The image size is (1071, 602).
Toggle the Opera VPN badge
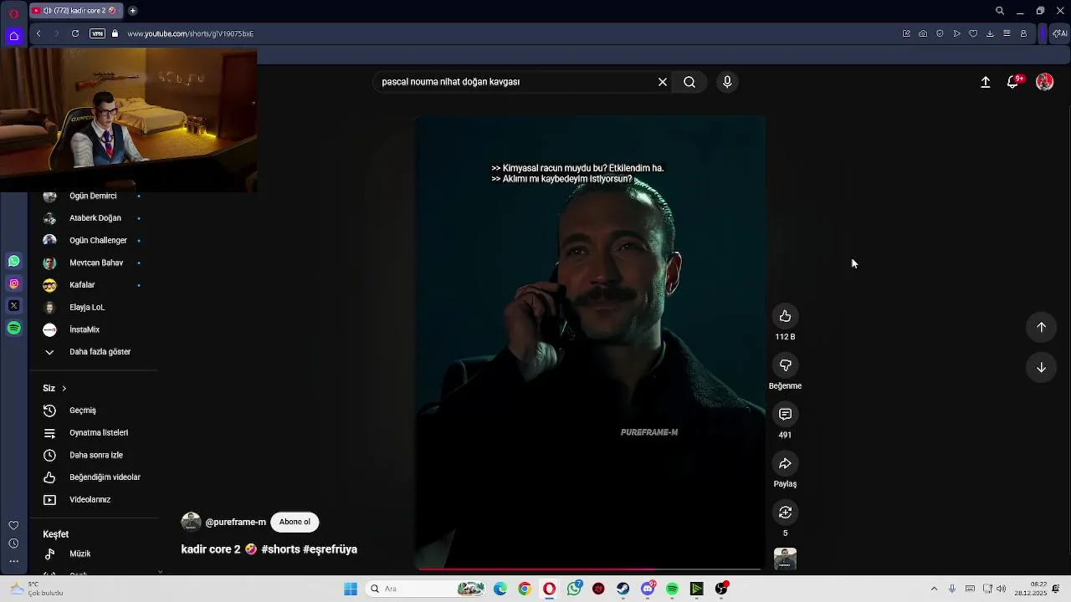click(97, 33)
